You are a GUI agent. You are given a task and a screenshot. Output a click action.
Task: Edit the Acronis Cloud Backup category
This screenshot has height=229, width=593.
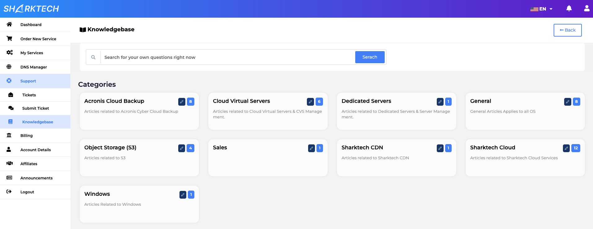[182, 102]
